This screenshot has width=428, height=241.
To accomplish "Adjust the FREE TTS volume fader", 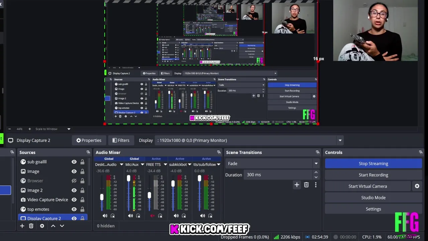I will click(149, 195).
